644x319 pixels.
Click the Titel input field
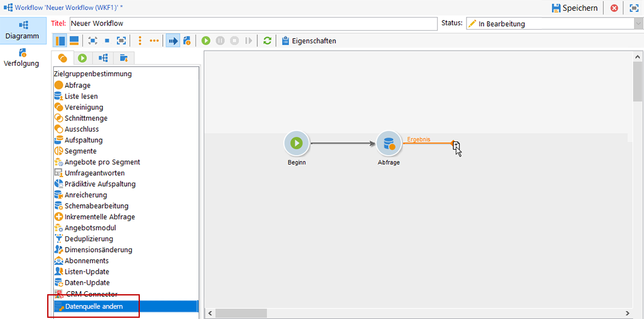253,24
